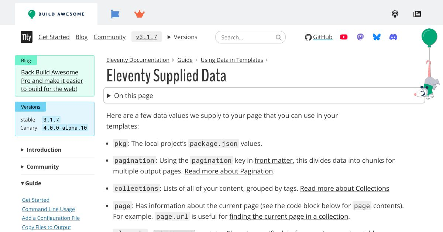Image resolution: width=443 pixels, height=232 pixels.
Task: Click the Guide breadcrumb
Action: click(x=185, y=60)
